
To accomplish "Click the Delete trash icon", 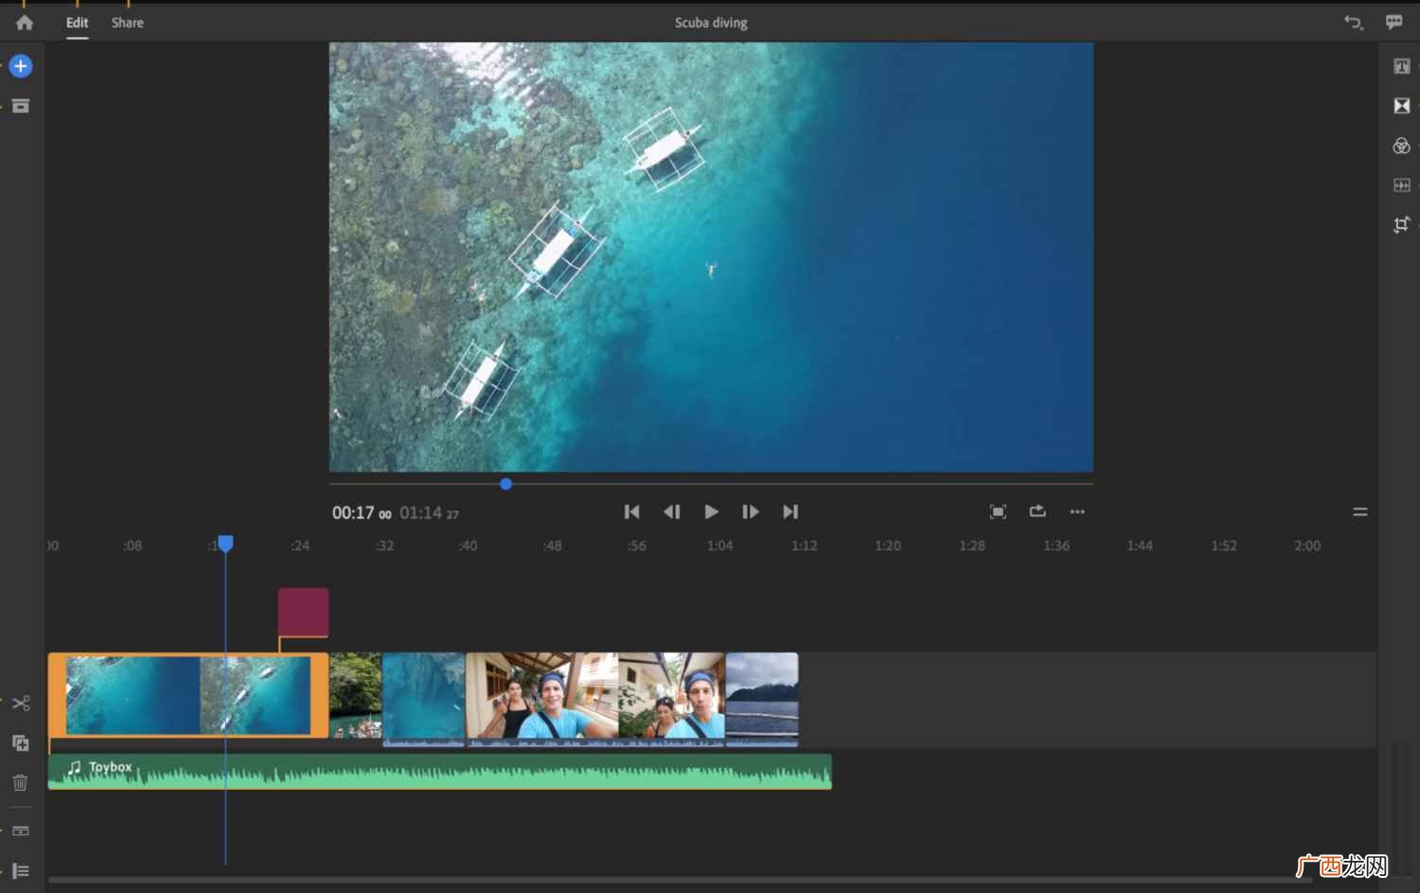I will (21, 783).
